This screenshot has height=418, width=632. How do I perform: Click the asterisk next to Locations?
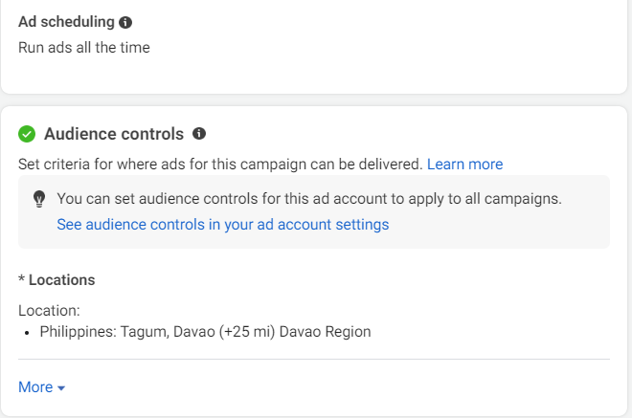click(x=21, y=279)
